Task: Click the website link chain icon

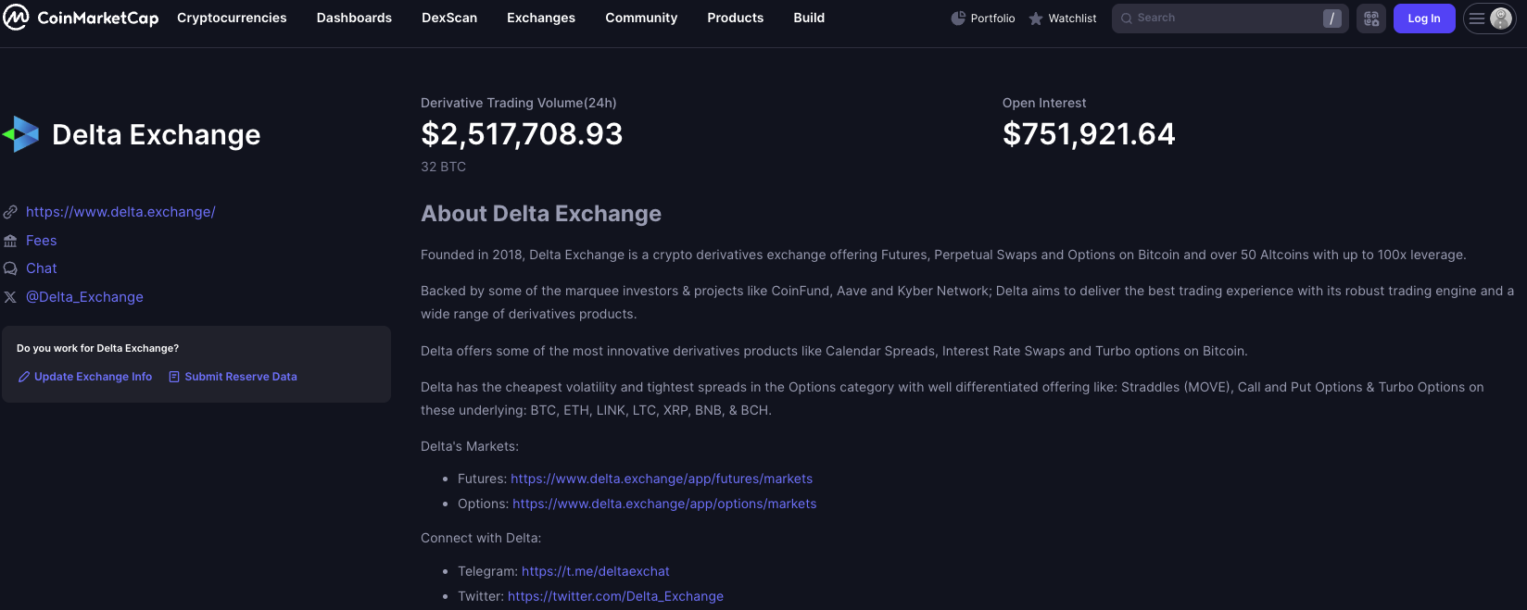Action: pos(10,212)
